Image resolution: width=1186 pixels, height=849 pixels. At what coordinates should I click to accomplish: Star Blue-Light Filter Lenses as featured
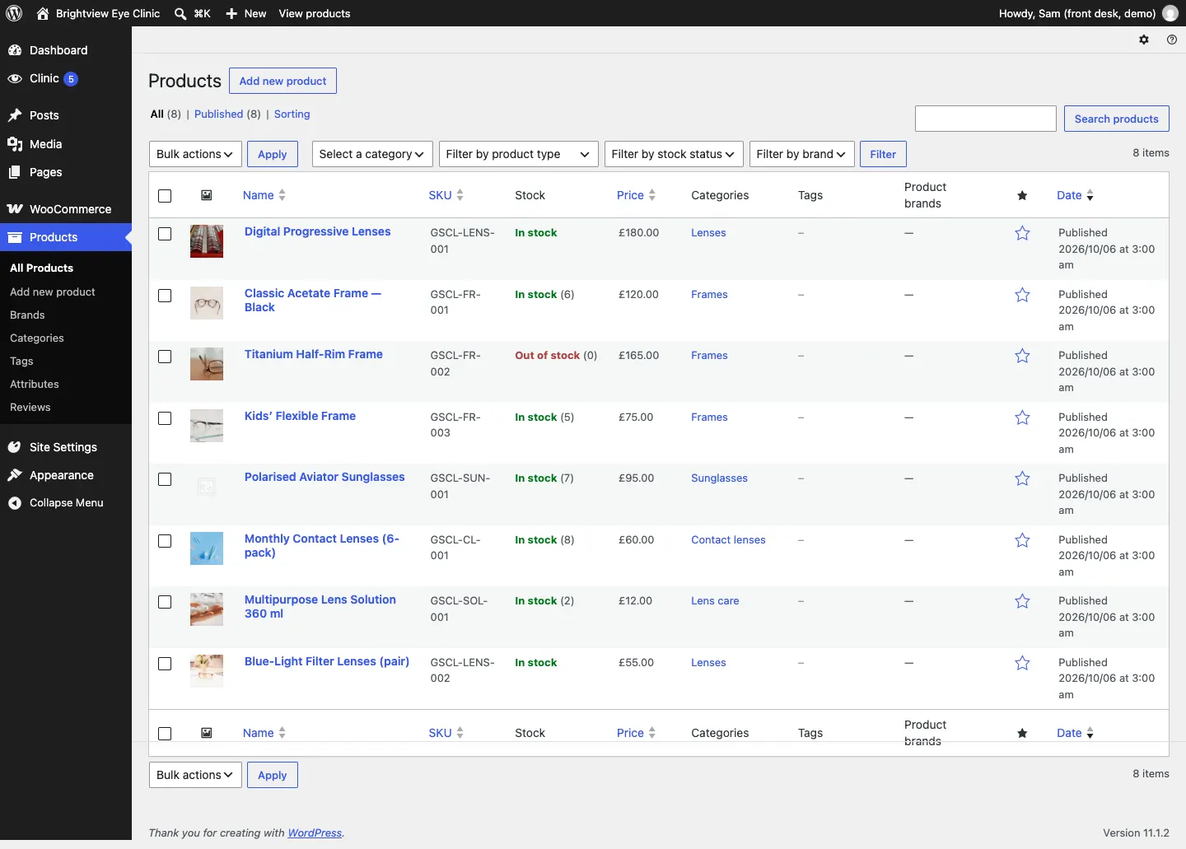pos(1022,663)
